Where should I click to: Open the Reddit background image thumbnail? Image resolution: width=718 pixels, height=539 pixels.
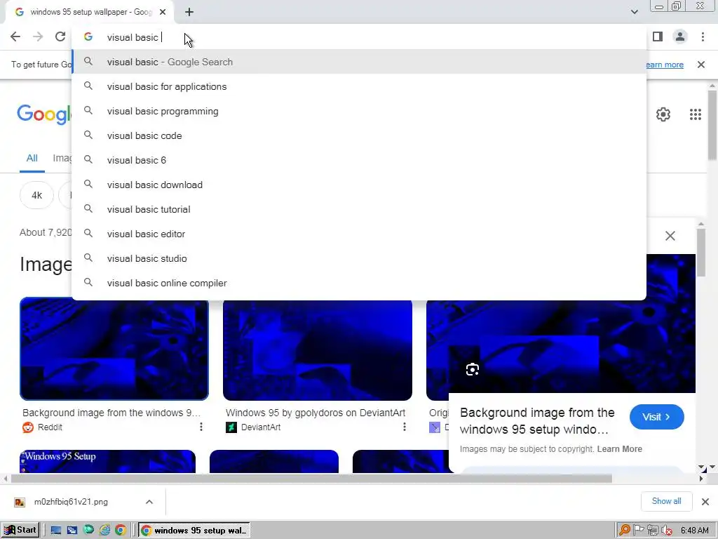pyautogui.click(x=114, y=350)
